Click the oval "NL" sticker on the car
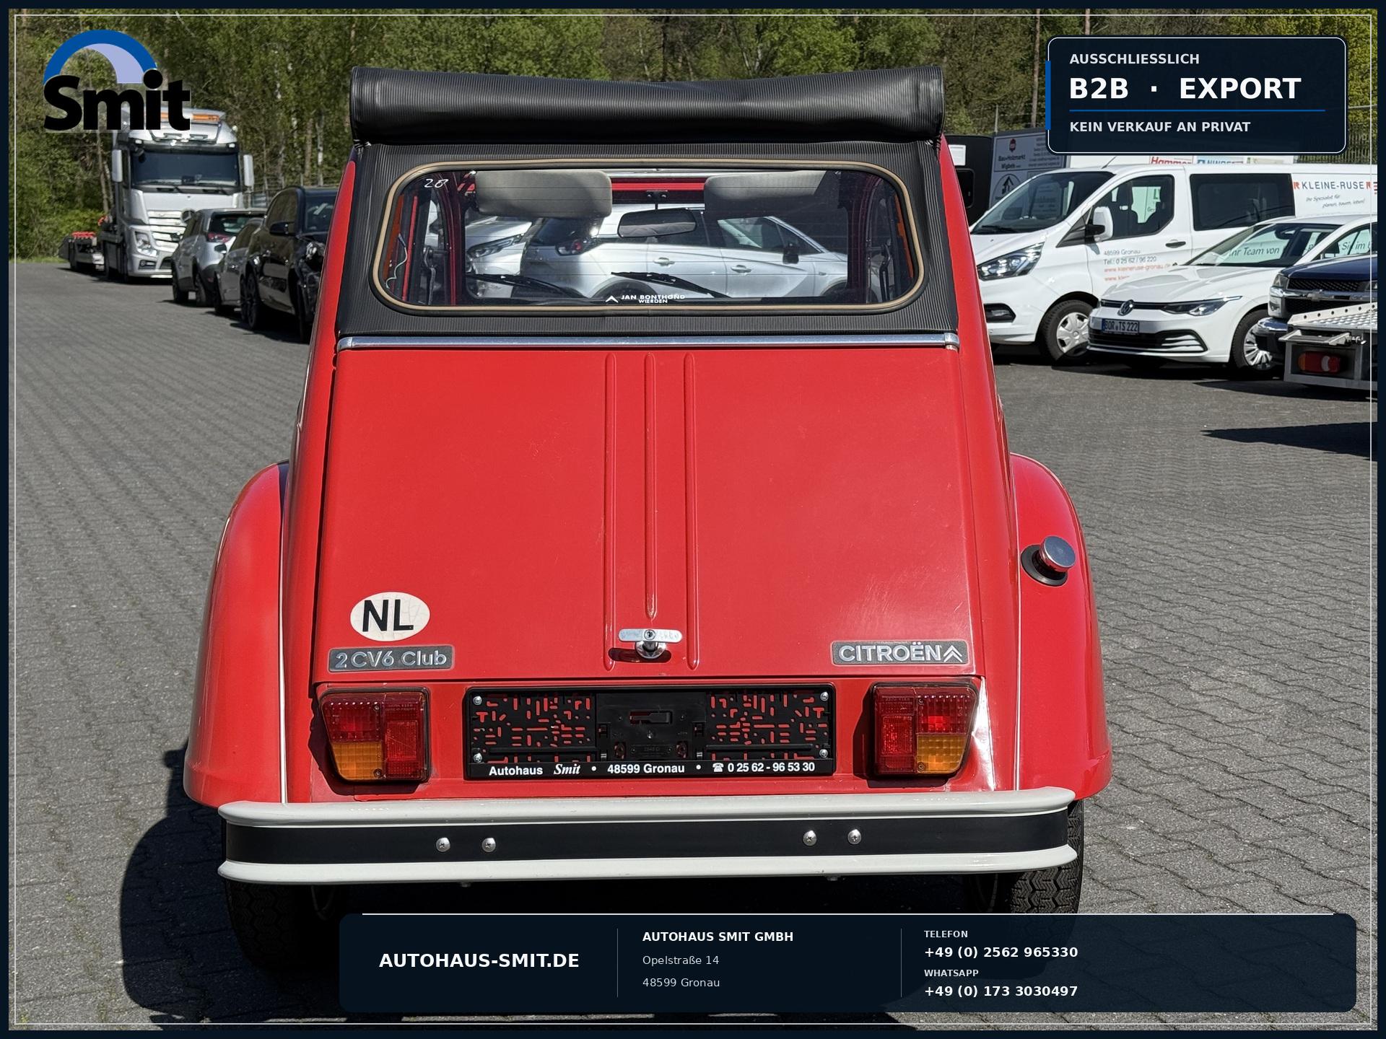This screenshot has width=1386, height=1039. [390, 616]
